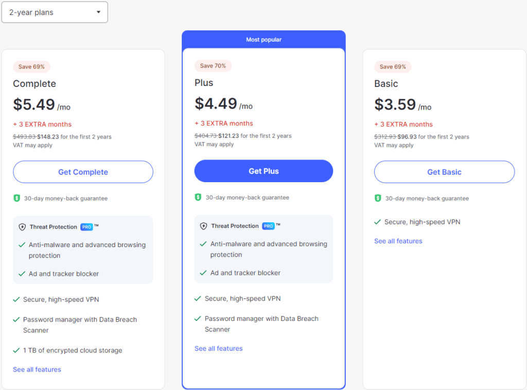Click Ad and tracker blocker in Plus plan
527x390 pixels.
245,273
